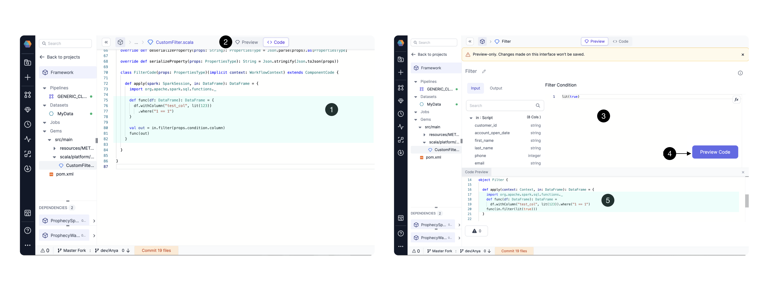Click the plus create icon in left window sidebar
Image resolution: width=774 pixels, height=291 pixels.
28,77
